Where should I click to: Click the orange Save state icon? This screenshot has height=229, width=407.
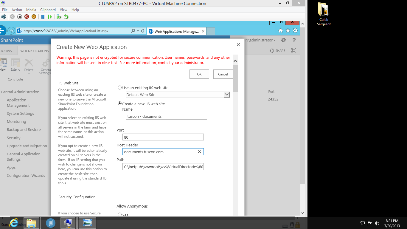point(34,17)
